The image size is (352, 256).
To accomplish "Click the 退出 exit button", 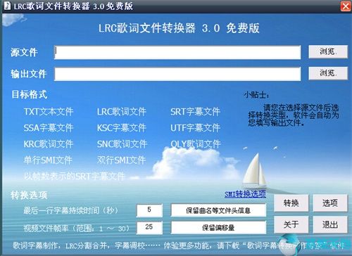I will click(x=330, y=224).
